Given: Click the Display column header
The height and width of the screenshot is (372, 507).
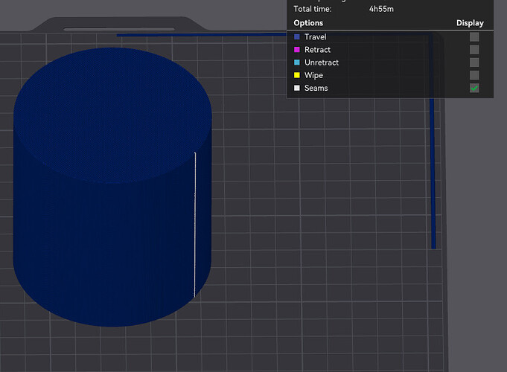Looking at the screenshot, I should coord(470,23).
